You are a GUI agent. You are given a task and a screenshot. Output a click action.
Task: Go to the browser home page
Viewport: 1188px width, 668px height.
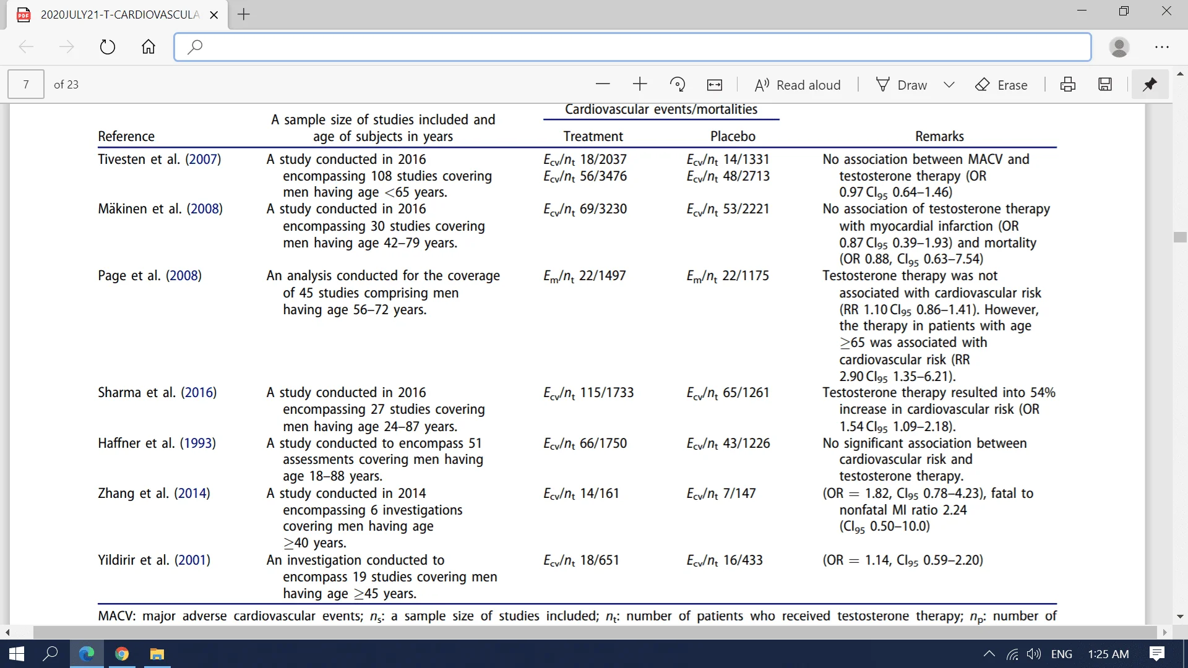click(x=148, y=47)
